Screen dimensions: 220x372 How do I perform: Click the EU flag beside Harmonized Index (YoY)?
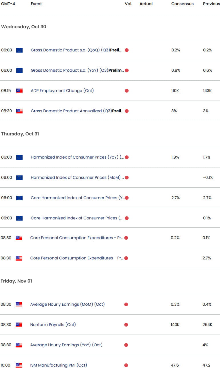[x=19, y=157]
